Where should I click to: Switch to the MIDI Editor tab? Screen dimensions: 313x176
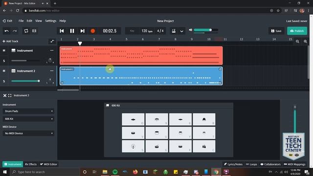coord(48,164)
